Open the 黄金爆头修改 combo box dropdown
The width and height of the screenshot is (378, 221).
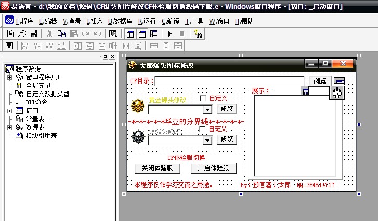coord(207,110)
